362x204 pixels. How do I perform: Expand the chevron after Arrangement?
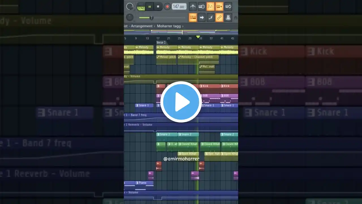[155, 26]
